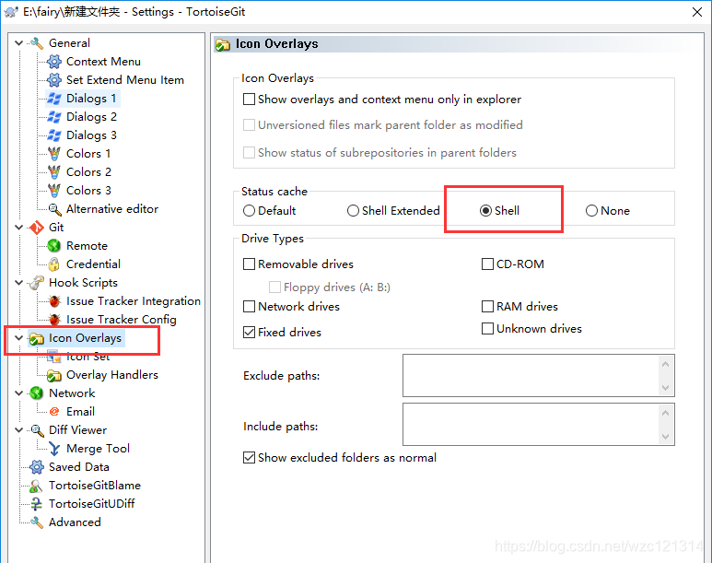Check the Network drives checkbox
712x563 pixels.
[x=249, y=307]
